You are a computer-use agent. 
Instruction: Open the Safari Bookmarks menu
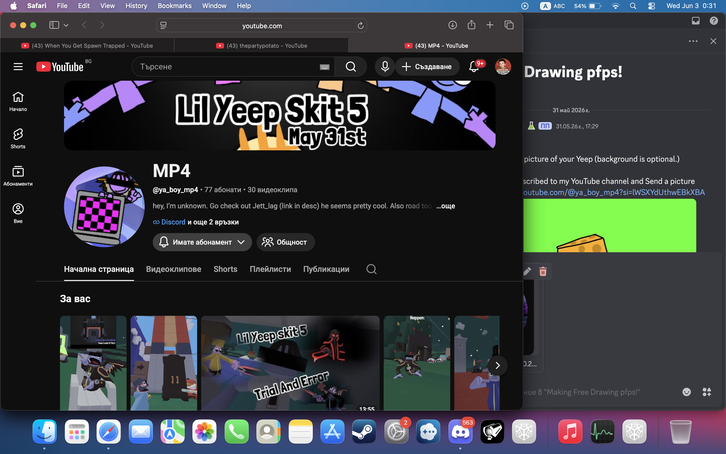click(x=175, y=6)
